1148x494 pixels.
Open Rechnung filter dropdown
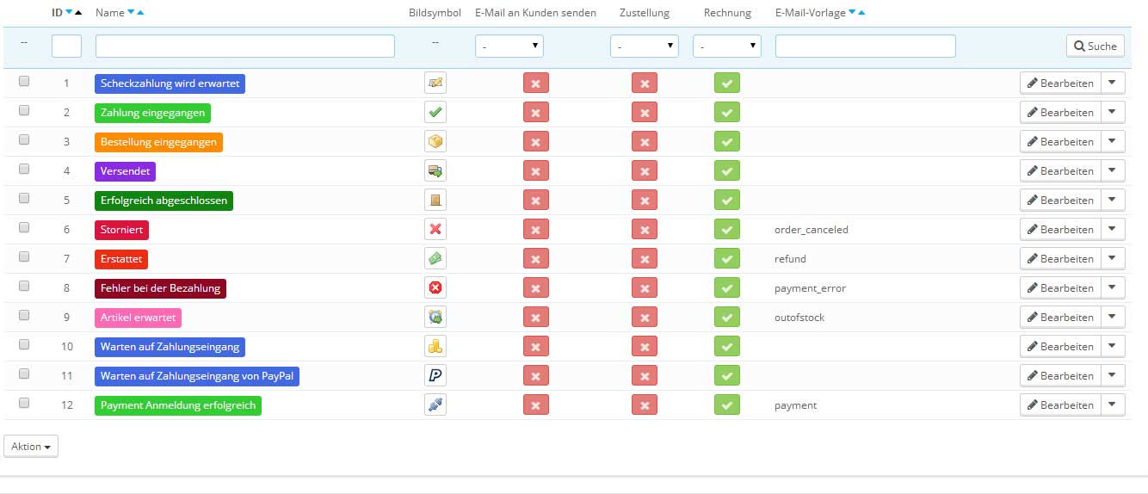pos(727,46)
